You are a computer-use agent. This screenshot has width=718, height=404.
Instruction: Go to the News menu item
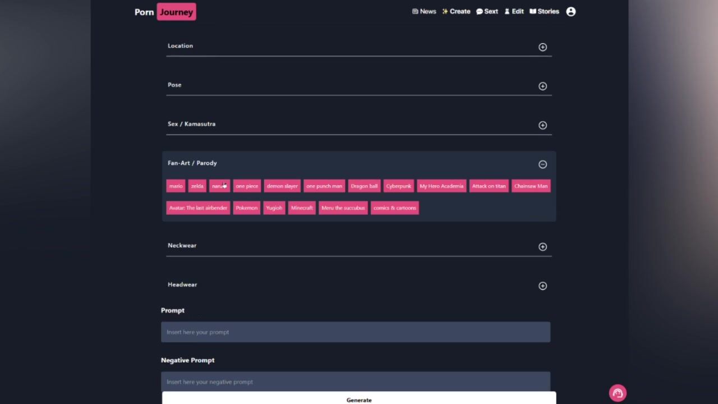coord(424,12)
